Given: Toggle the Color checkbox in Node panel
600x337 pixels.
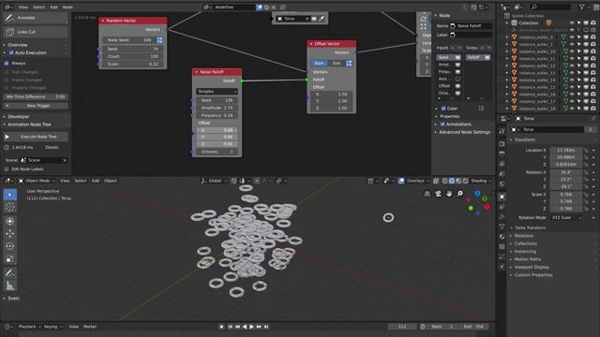Looking at the screenshot, I should tap(443, 109).
